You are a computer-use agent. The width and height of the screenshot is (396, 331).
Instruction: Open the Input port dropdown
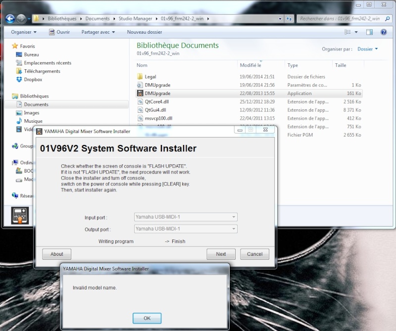click(x=186, y=217)
